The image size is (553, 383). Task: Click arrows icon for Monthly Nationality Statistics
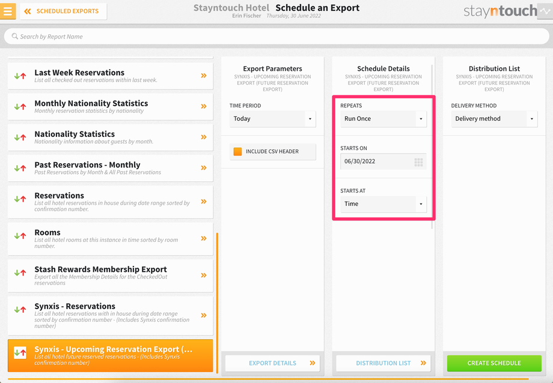point(20,106)
